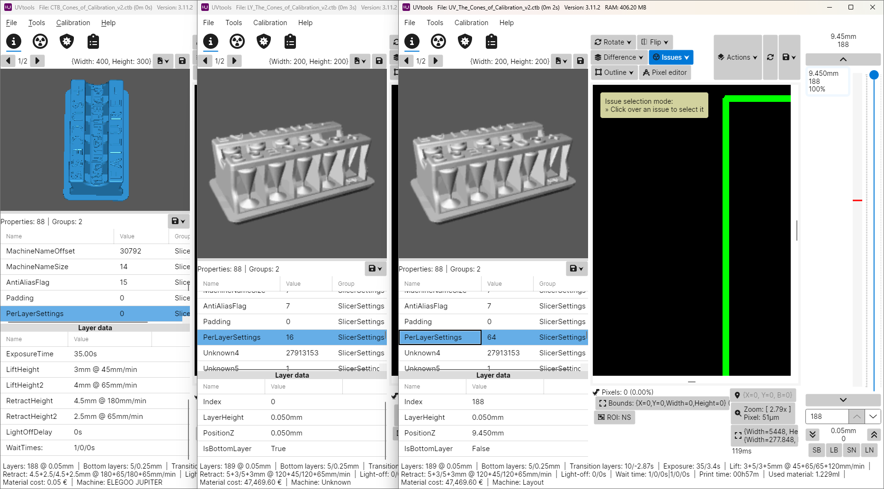Select the Issues radiation icon
Viewport: 884px width, 489px height.
click(438, 42)
